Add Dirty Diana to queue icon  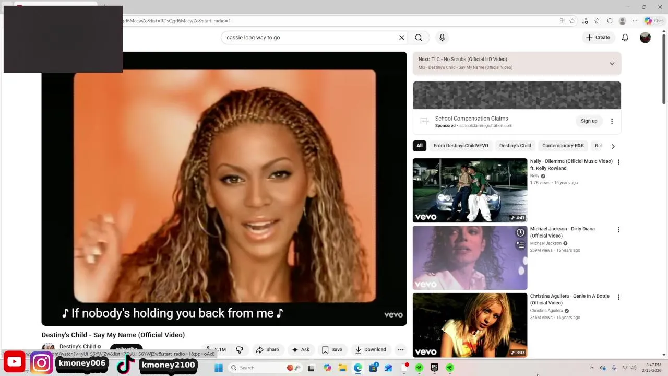tap(520, 245)
